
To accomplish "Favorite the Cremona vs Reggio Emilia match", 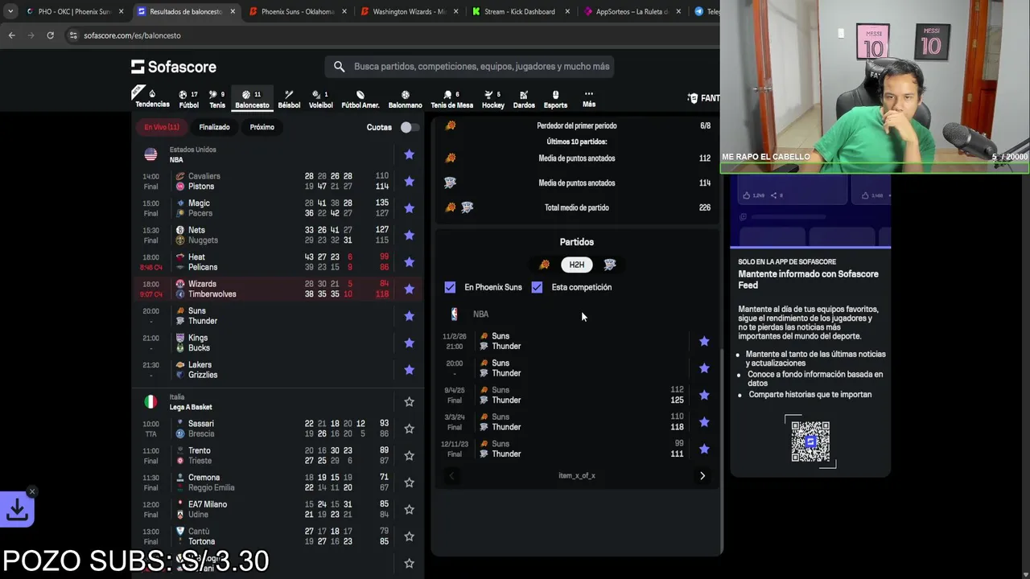I will click(409, 482).
